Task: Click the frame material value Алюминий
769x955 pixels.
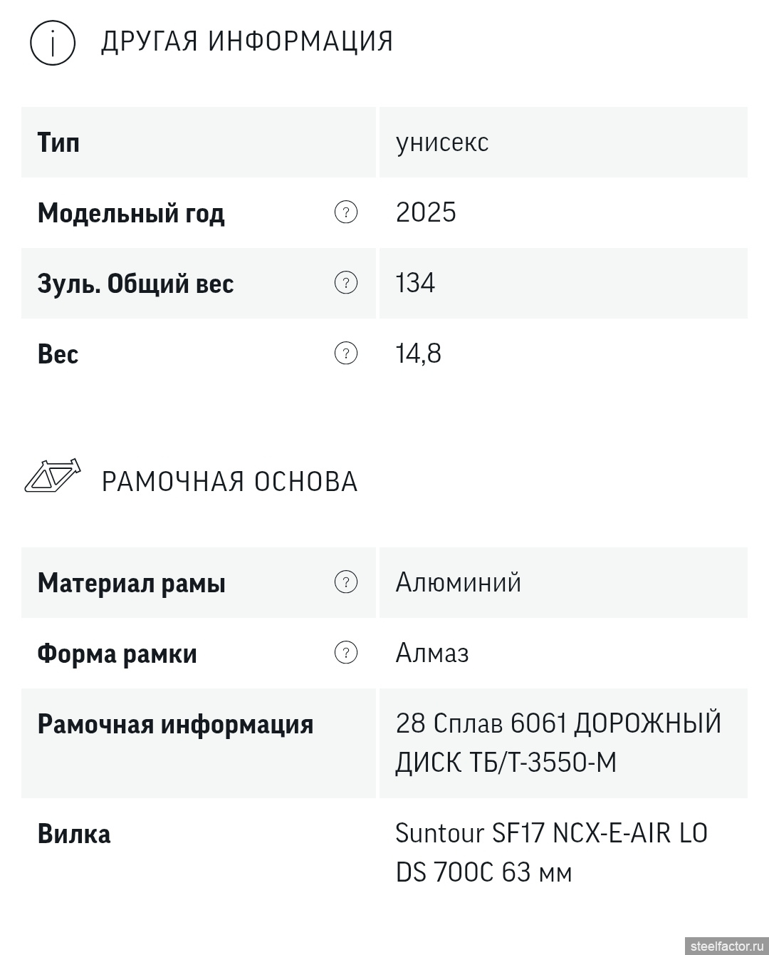Action: pos(459,582)
